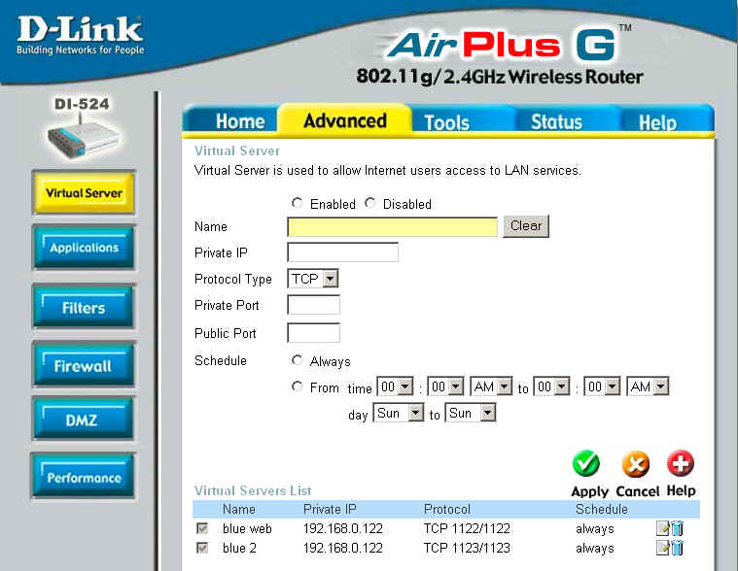The width and height of the screenshot is (738, 571).
Task: Open the Protocol Type TCP dropdown
Action: 312,279
